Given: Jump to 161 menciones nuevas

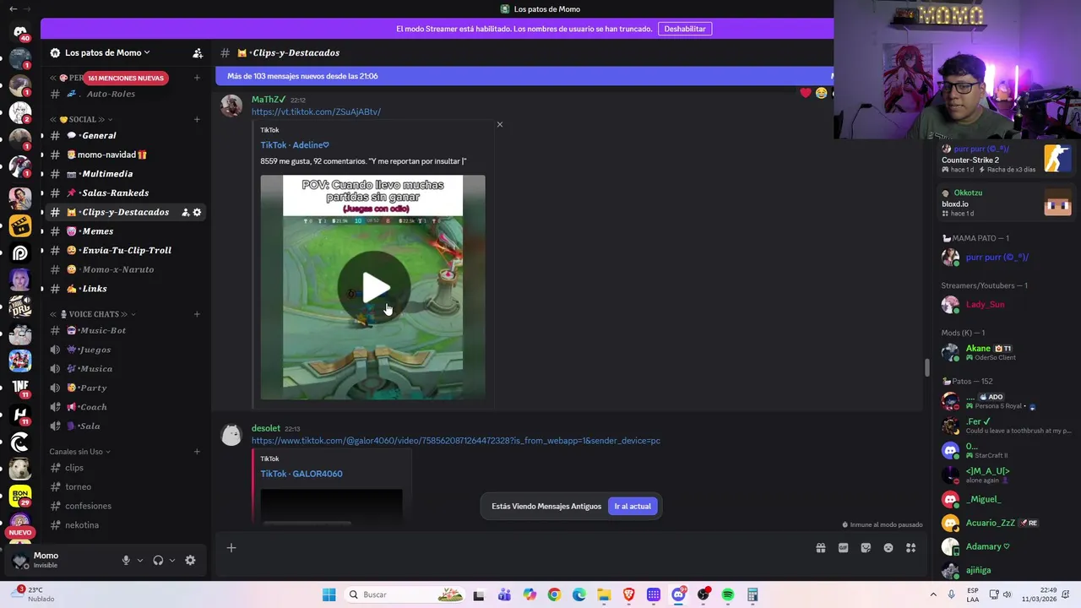Looking at the screenshot, I should (126, 78).
